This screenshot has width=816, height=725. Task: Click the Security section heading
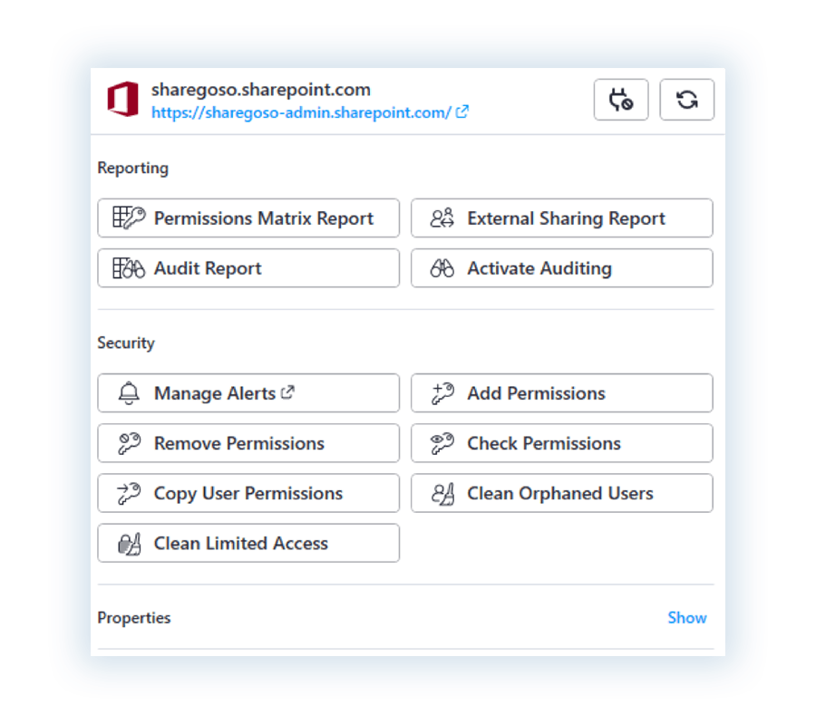tap(126, 343)
